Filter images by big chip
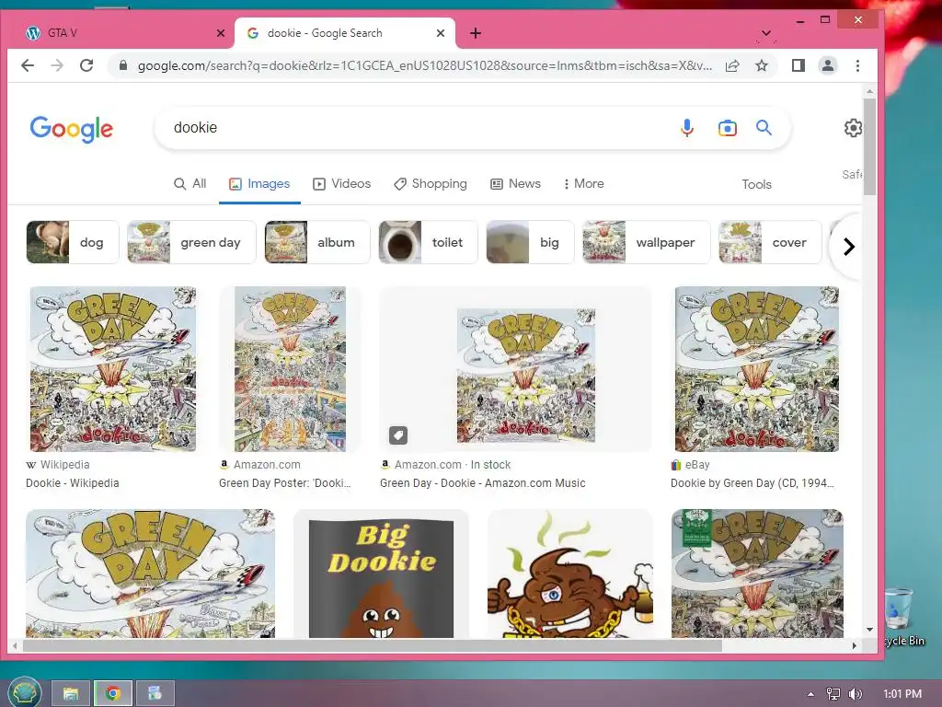The height and width of the screenshot is (707, 942). coord(530,242)
